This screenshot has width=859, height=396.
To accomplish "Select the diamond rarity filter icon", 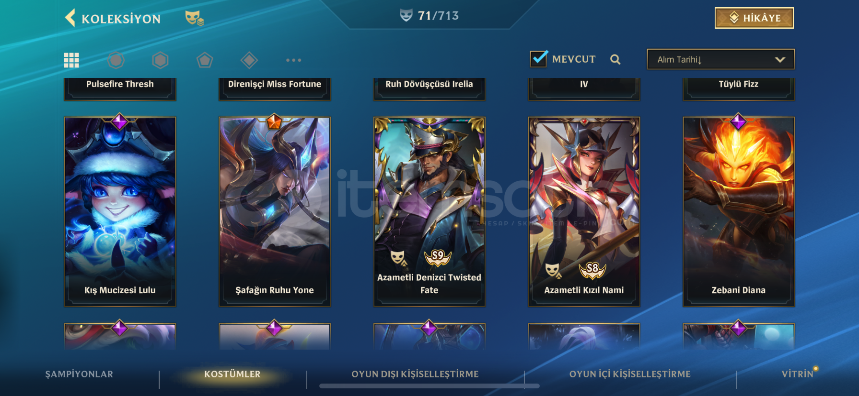I will (249, 60).
